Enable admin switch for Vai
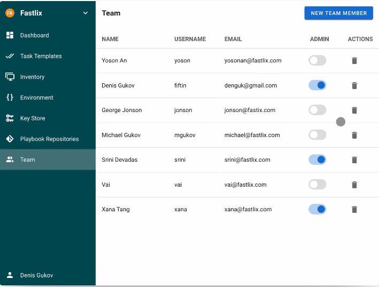Viewport: 379px width, 287px height. point(318,185)
